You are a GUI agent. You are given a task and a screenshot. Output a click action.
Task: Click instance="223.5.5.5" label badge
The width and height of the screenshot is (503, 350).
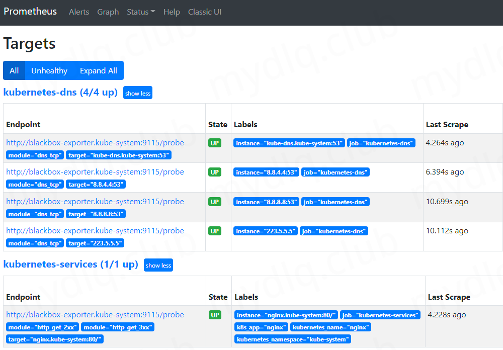266,231
